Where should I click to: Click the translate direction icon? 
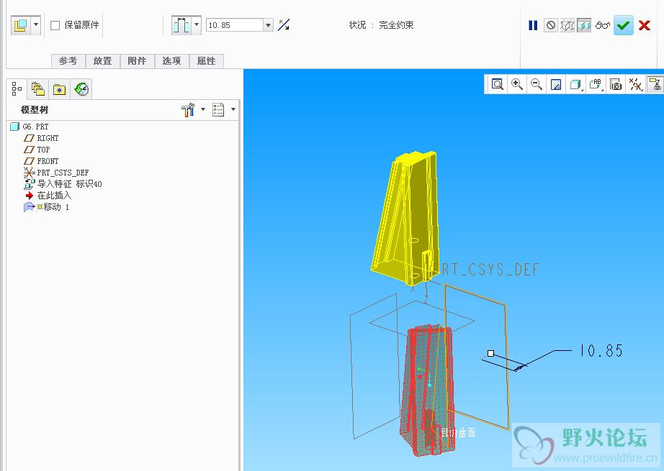181,25
